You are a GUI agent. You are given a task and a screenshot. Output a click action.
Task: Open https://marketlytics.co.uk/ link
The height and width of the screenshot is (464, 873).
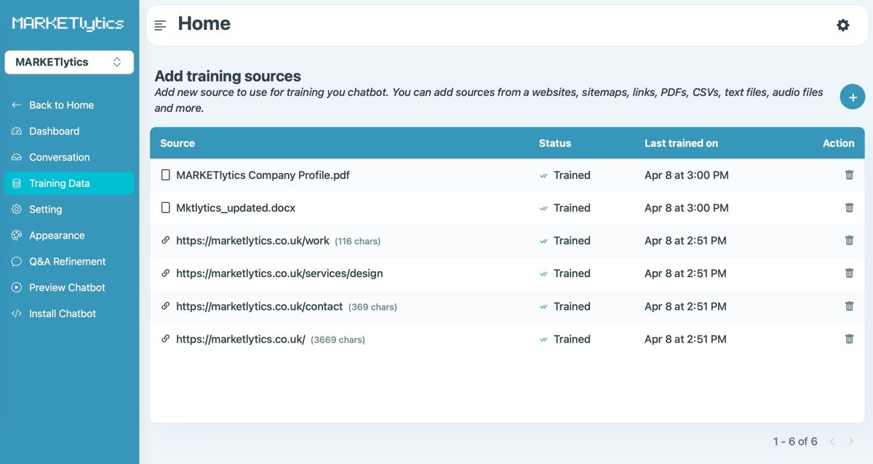[x=241, y=339]
